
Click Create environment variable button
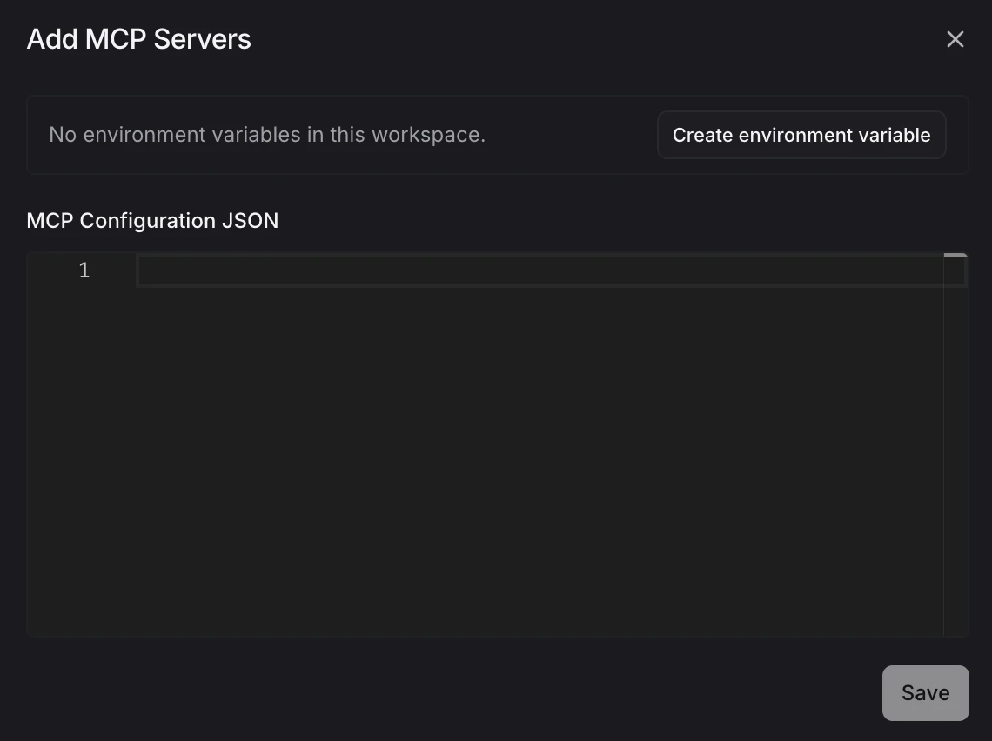[801, 135]
